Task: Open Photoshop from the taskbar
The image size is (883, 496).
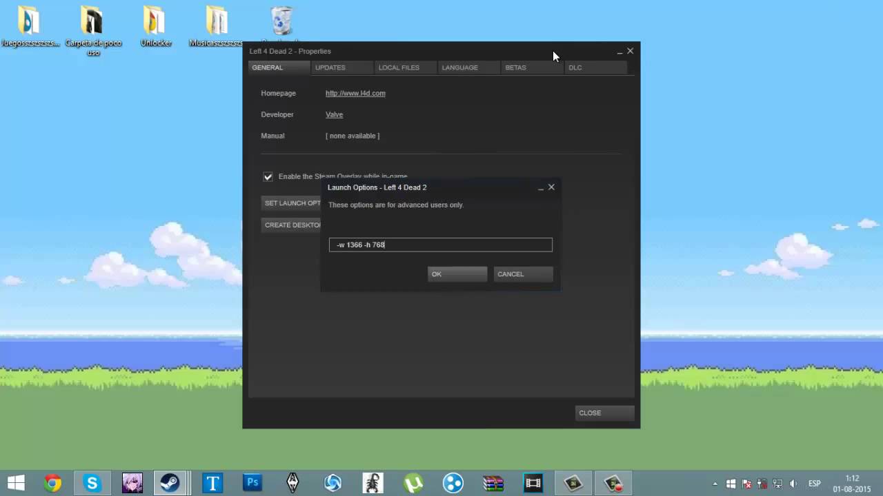Action: 252,483
